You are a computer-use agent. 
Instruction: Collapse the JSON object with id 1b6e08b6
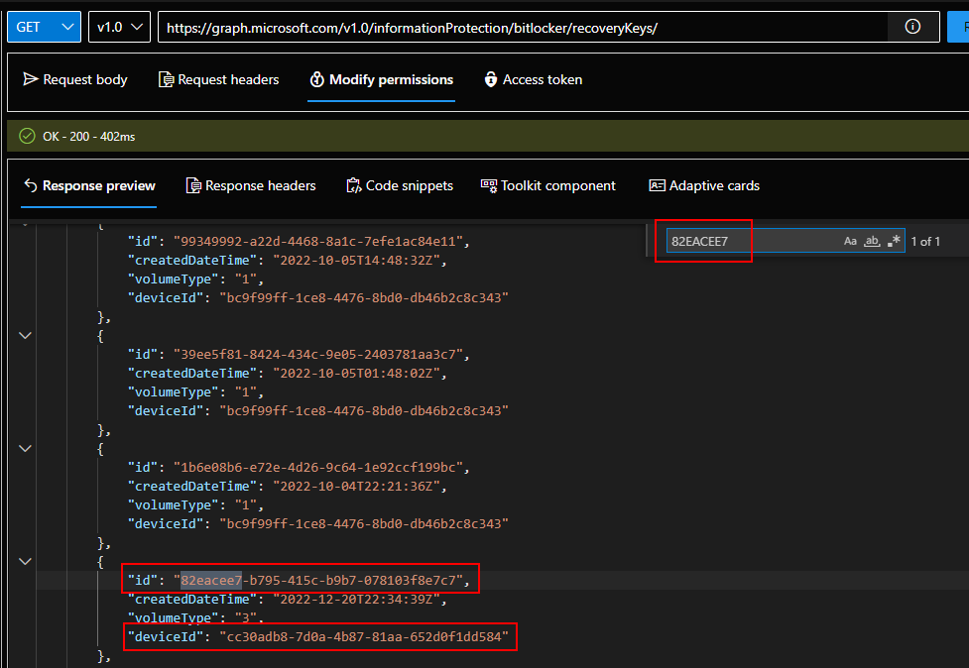pos(25,449)
